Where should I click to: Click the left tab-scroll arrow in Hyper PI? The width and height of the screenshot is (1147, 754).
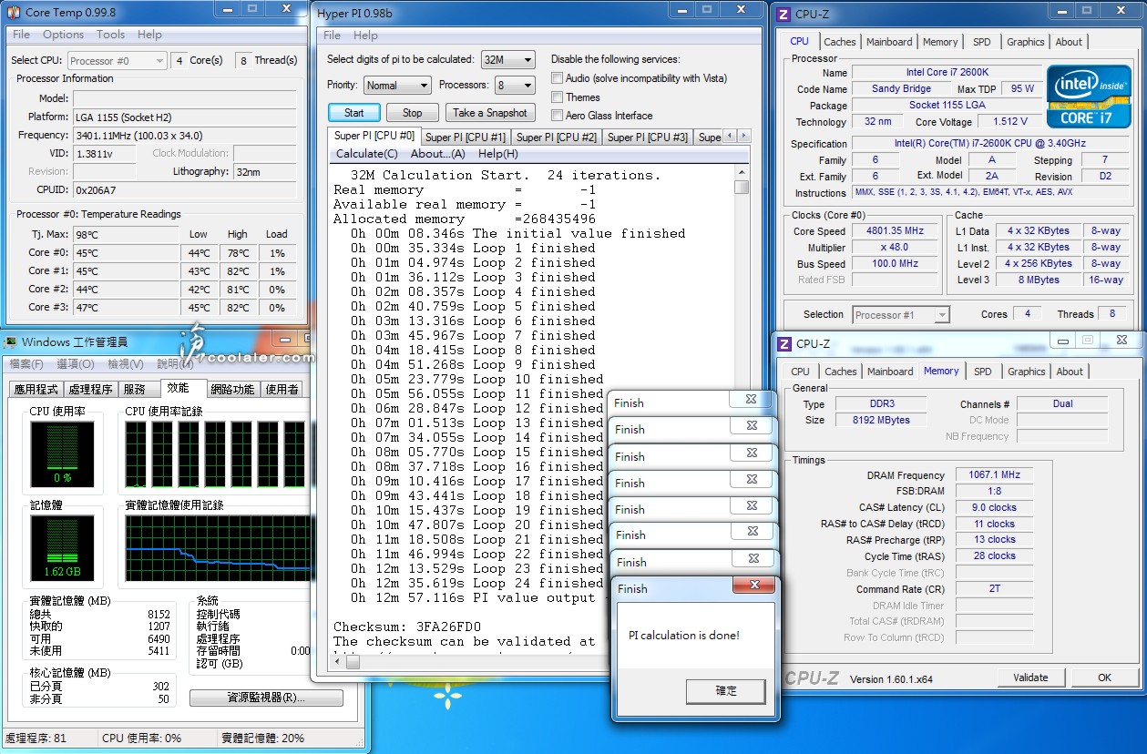pyautogui.click(x=732, y=137)
